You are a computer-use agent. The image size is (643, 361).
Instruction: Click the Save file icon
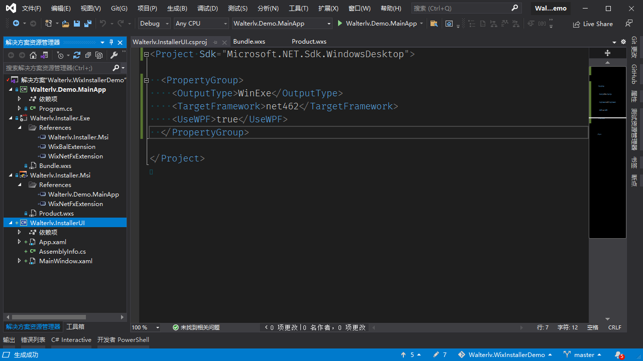pyautogui.click(x=77, y=24)
